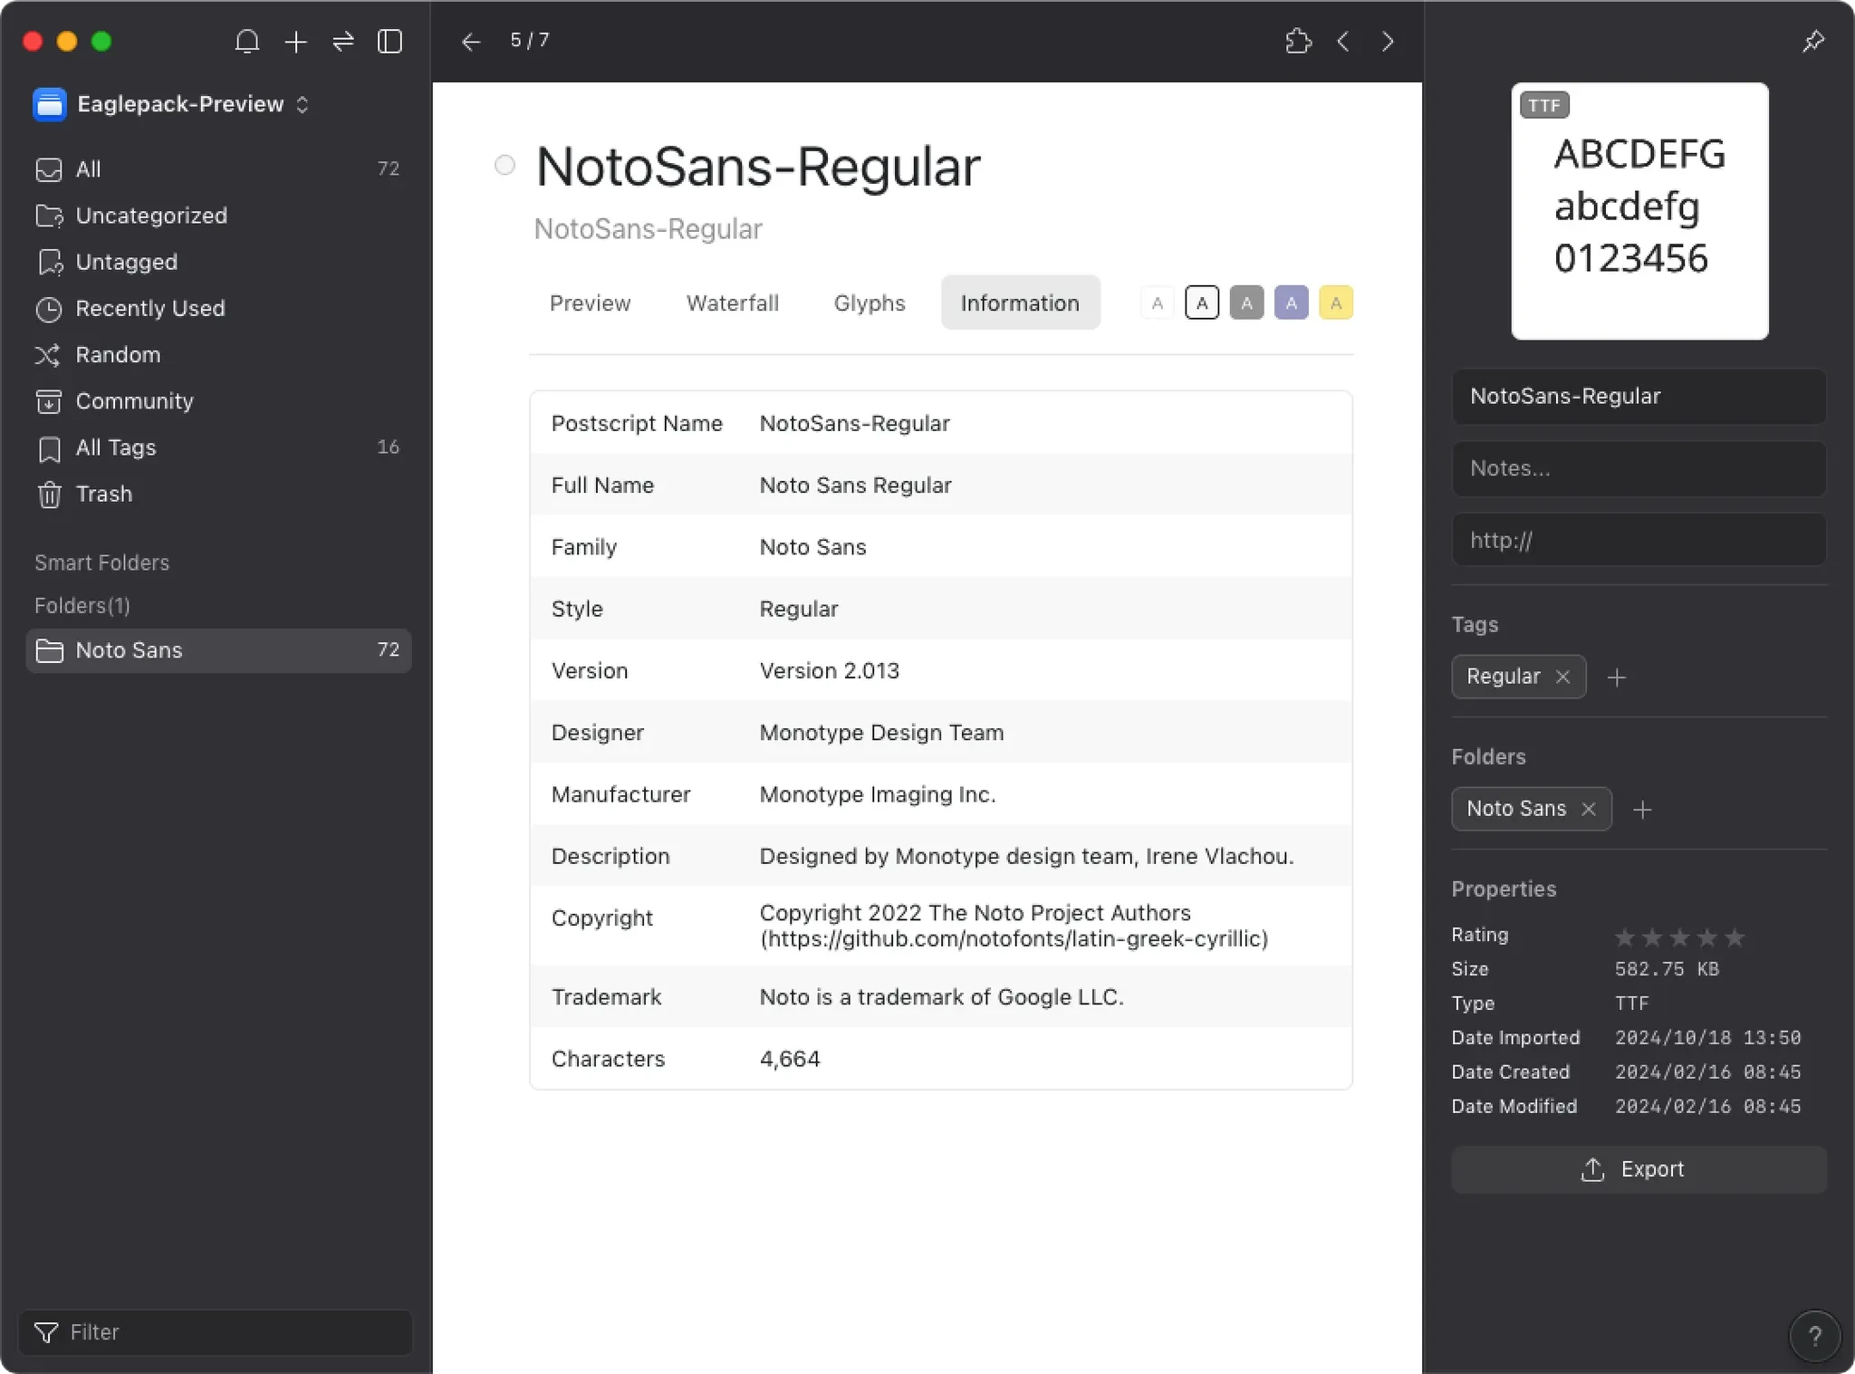Pin the inspector panel

pyautogui.click(x=1813, y=41)
